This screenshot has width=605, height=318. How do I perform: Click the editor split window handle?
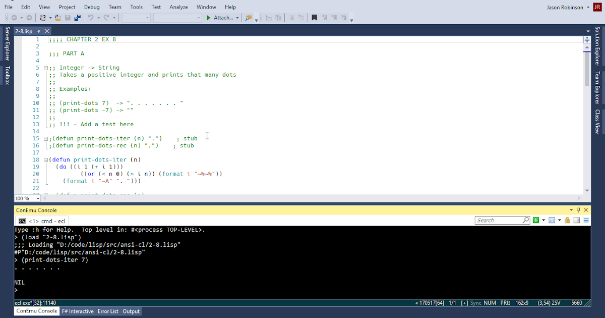[x=587, y=39]
